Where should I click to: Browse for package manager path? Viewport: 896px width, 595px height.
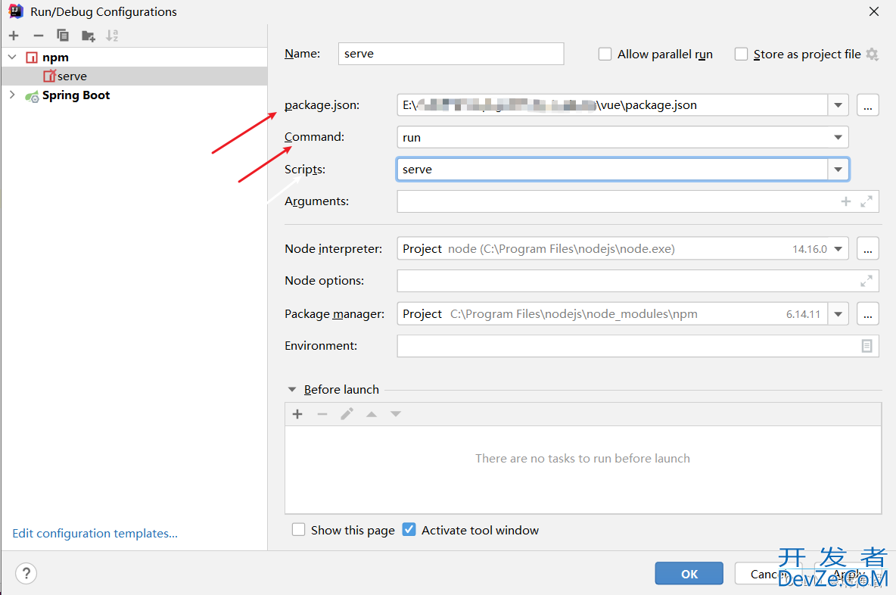coord(867,314)
